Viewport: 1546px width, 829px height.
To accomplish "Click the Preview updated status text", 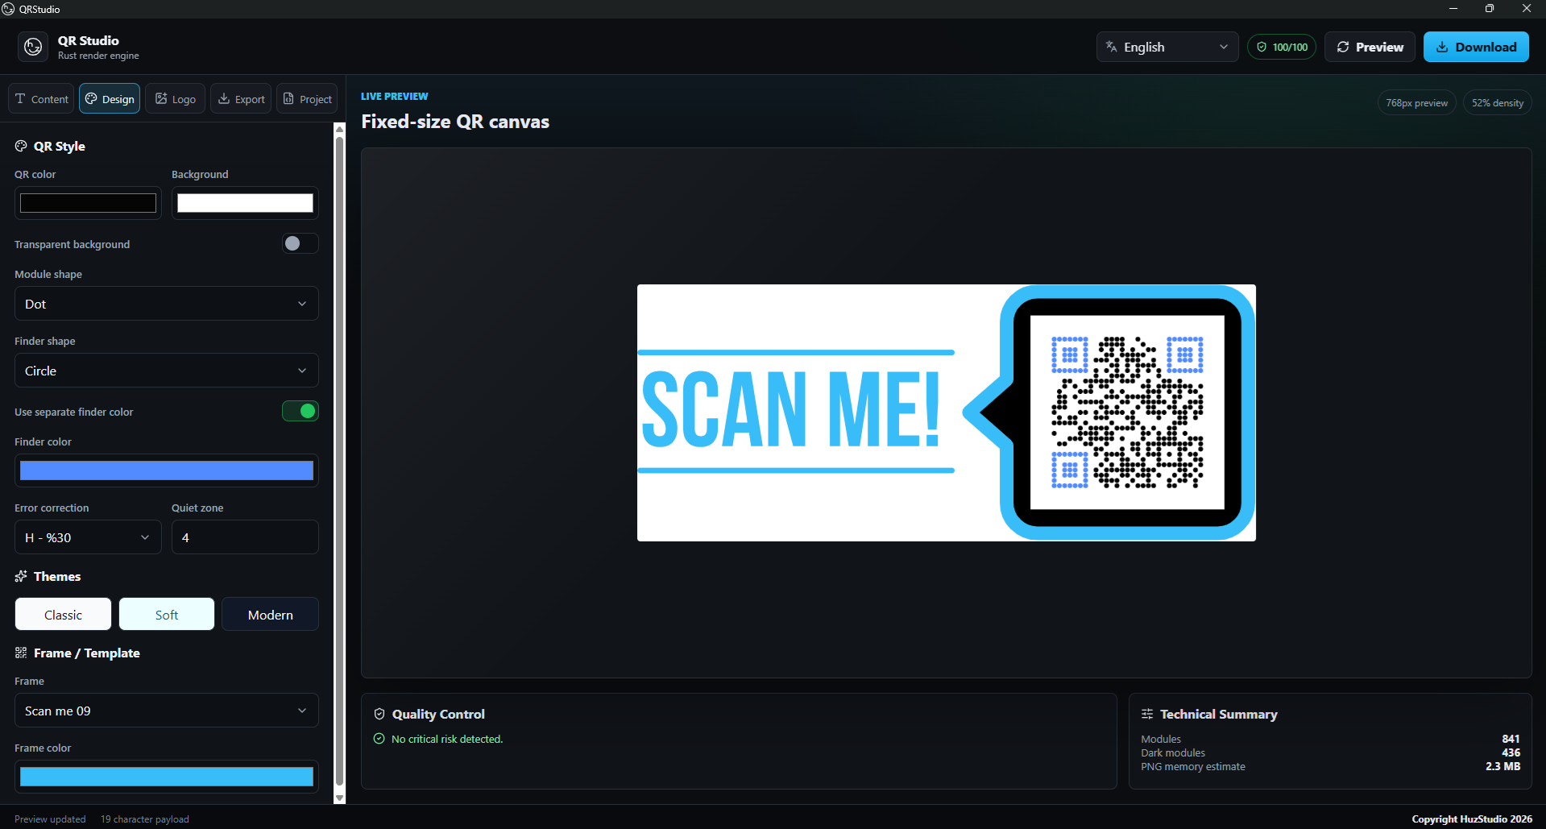I will click(50, 819).
